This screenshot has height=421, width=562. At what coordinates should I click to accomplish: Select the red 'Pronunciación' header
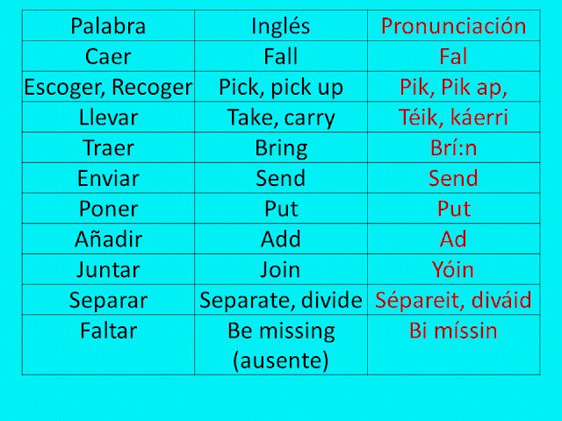453,25
